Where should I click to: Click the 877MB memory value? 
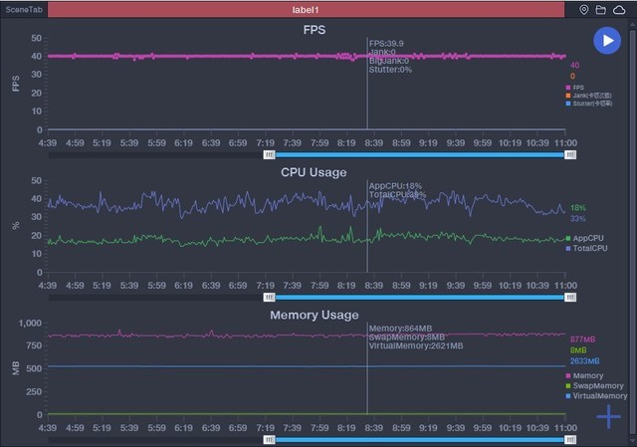click(x=582, y=339)
